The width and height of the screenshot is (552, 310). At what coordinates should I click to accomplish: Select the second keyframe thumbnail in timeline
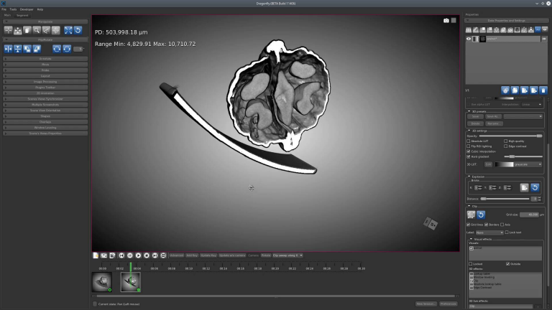pyautogui.click(x=131, y=281)
